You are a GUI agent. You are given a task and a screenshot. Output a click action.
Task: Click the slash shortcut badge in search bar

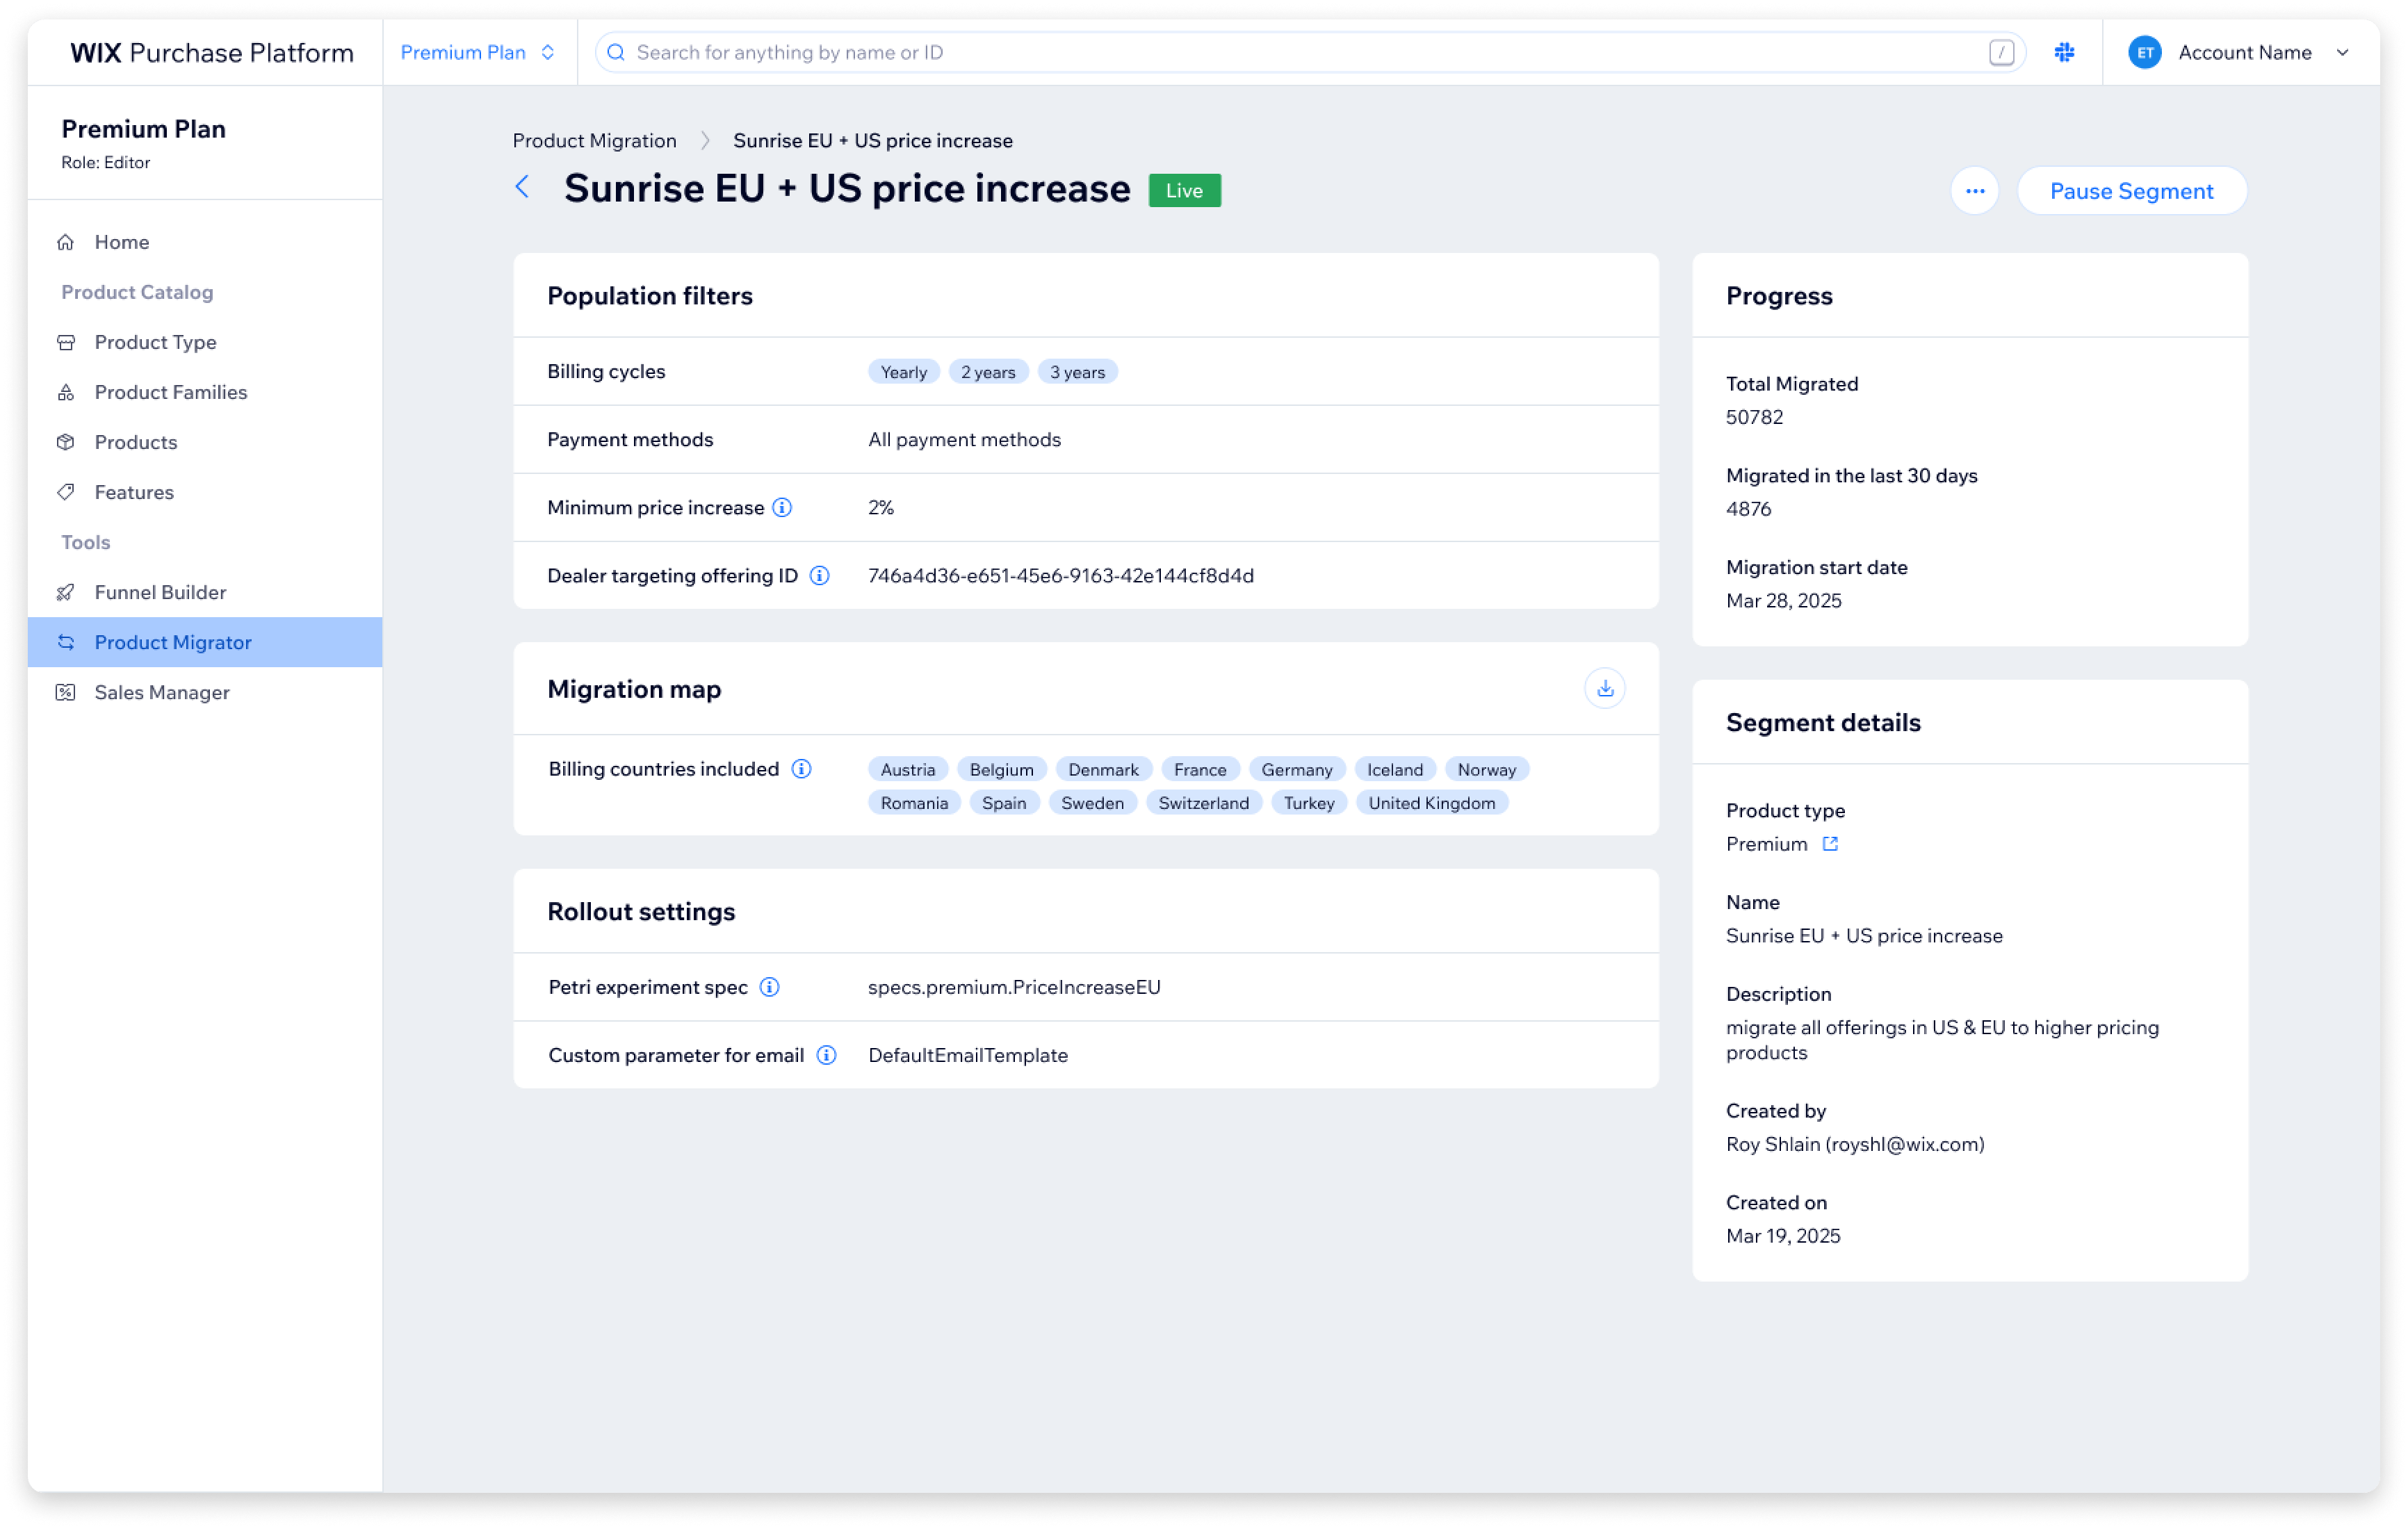click(2001, 52)
